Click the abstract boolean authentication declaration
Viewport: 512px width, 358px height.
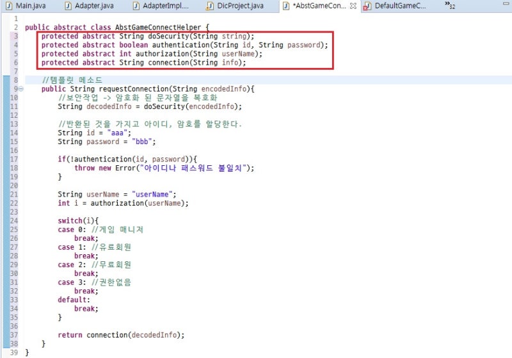pyautogui.click(x=184, y=45)
